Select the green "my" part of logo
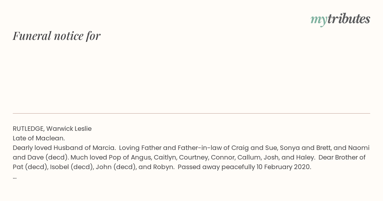The width and height of the screenshot is (383, 201). pyautogui.click(x=319, y=20)
